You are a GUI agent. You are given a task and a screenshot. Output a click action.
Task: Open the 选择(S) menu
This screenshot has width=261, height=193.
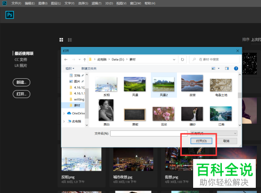coord(83,3)
